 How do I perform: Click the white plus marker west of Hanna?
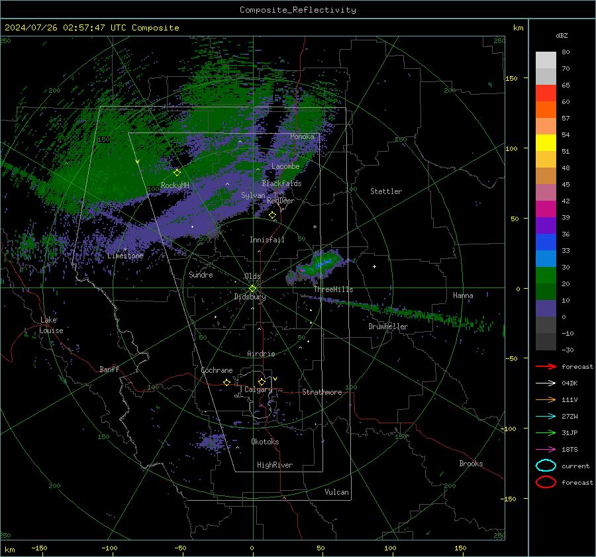pyautogui.click(x=374, y=266)
